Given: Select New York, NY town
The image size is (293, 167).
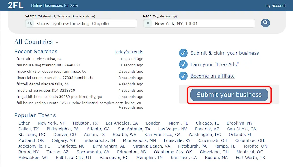Looking at the screenshot, I should coord(51,123).
